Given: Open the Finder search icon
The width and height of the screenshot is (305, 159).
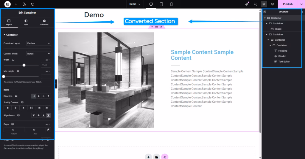Looking at the screenshot, I should pos(255,4).
